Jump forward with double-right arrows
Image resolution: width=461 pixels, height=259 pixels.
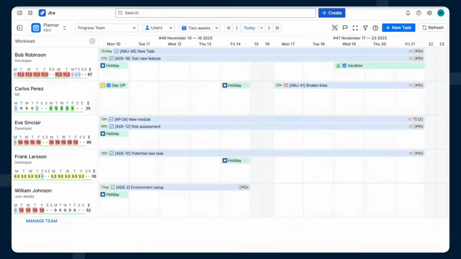coord(277,28)
